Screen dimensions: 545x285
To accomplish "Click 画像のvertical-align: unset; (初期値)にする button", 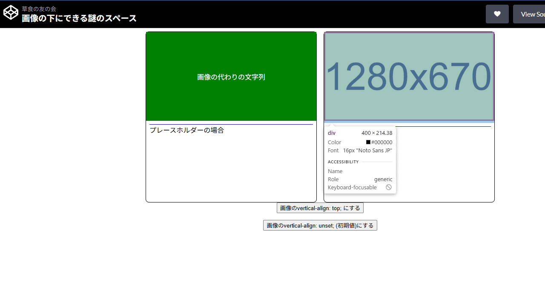I will pyautogui.click(x=320, y=225).
